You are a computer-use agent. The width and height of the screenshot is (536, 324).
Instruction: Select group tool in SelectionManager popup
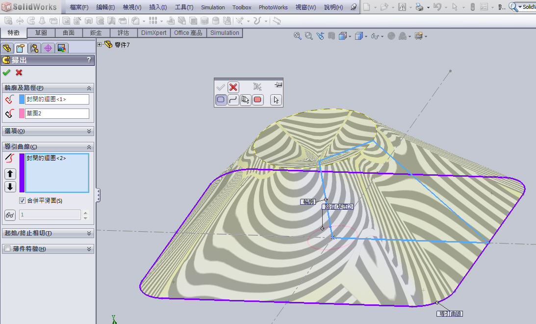tap(245, 100)
